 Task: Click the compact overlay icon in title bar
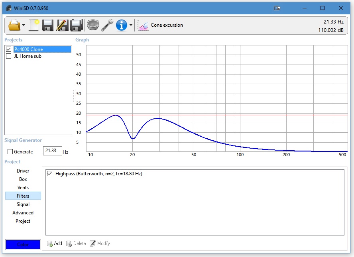pos(277,8)
